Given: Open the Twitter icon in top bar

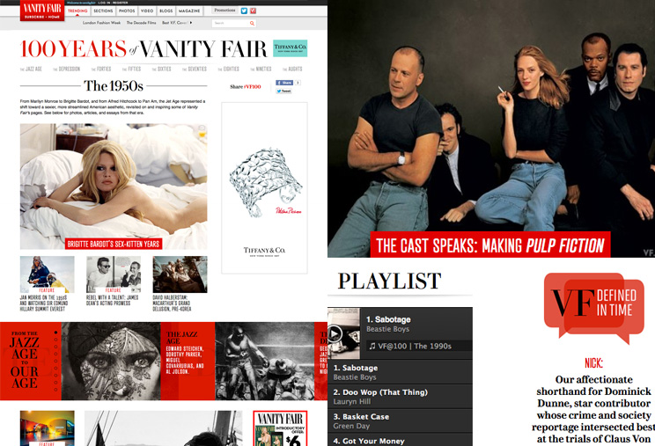Looking at the screenshot, I should [x=244, y=11].
